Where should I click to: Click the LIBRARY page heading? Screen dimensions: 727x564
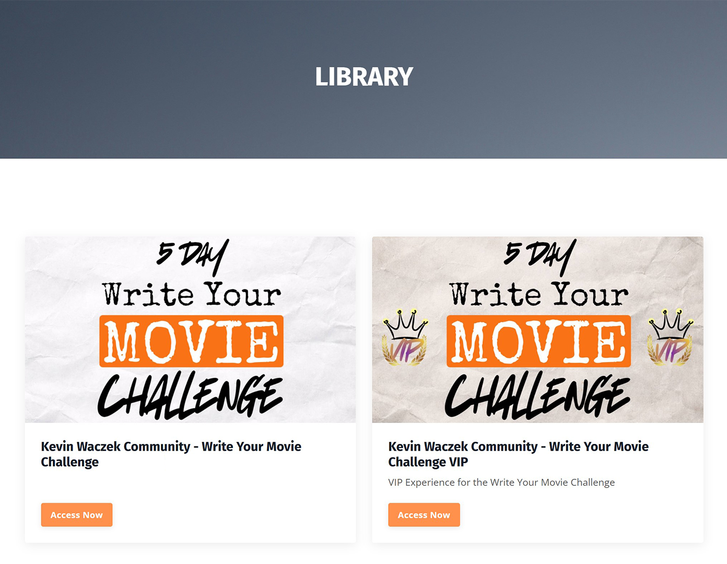364,77
